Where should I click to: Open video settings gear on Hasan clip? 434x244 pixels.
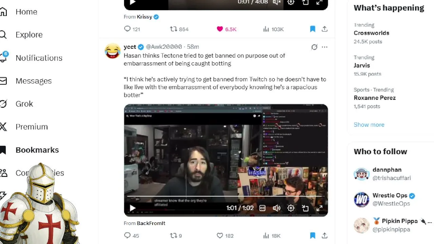pyautogui.click(x=291, y=208)
